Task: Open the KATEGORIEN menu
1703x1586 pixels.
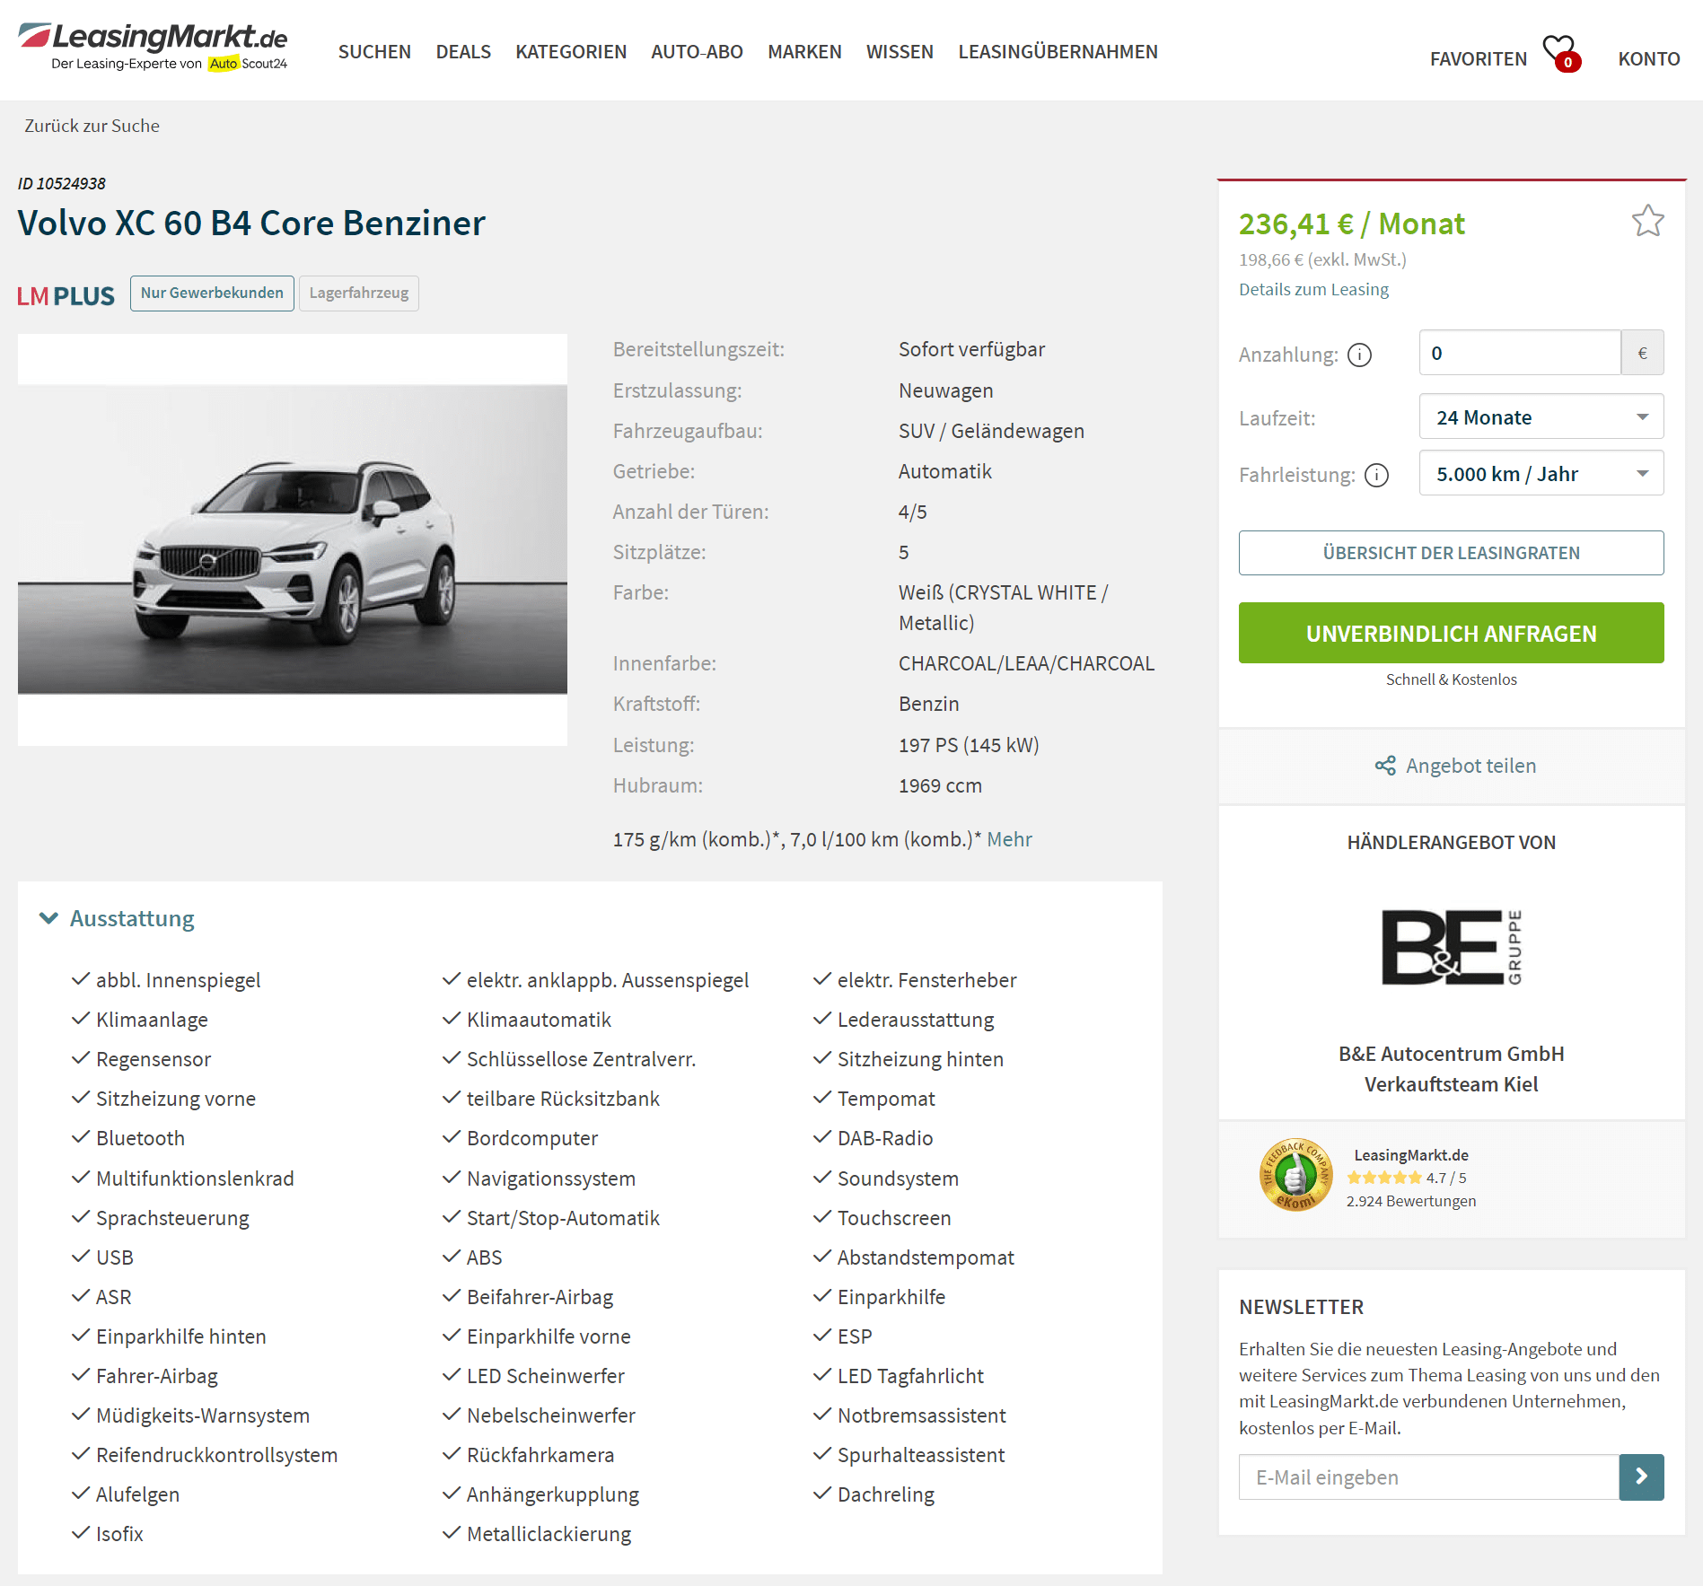Action: pyautogui.click(x=571, y=52)
